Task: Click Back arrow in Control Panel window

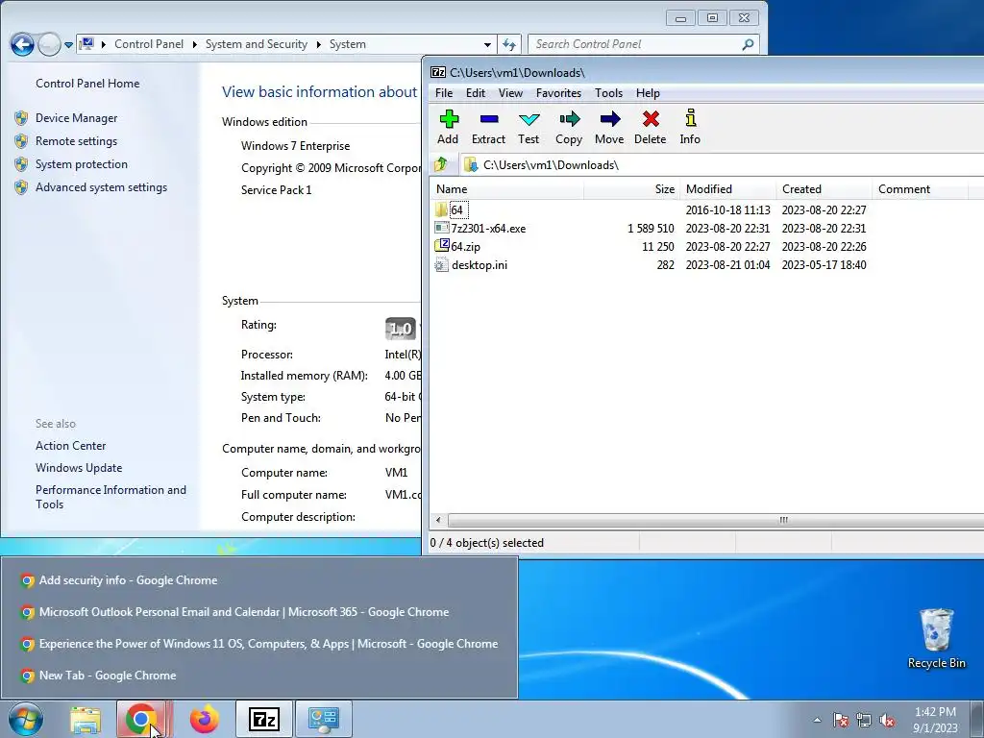Action: tap(23, 44)
